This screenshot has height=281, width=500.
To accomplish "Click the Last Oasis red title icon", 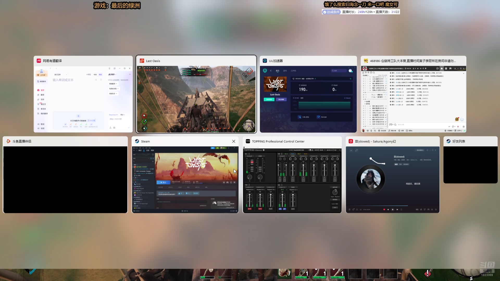I will [142, 61].
